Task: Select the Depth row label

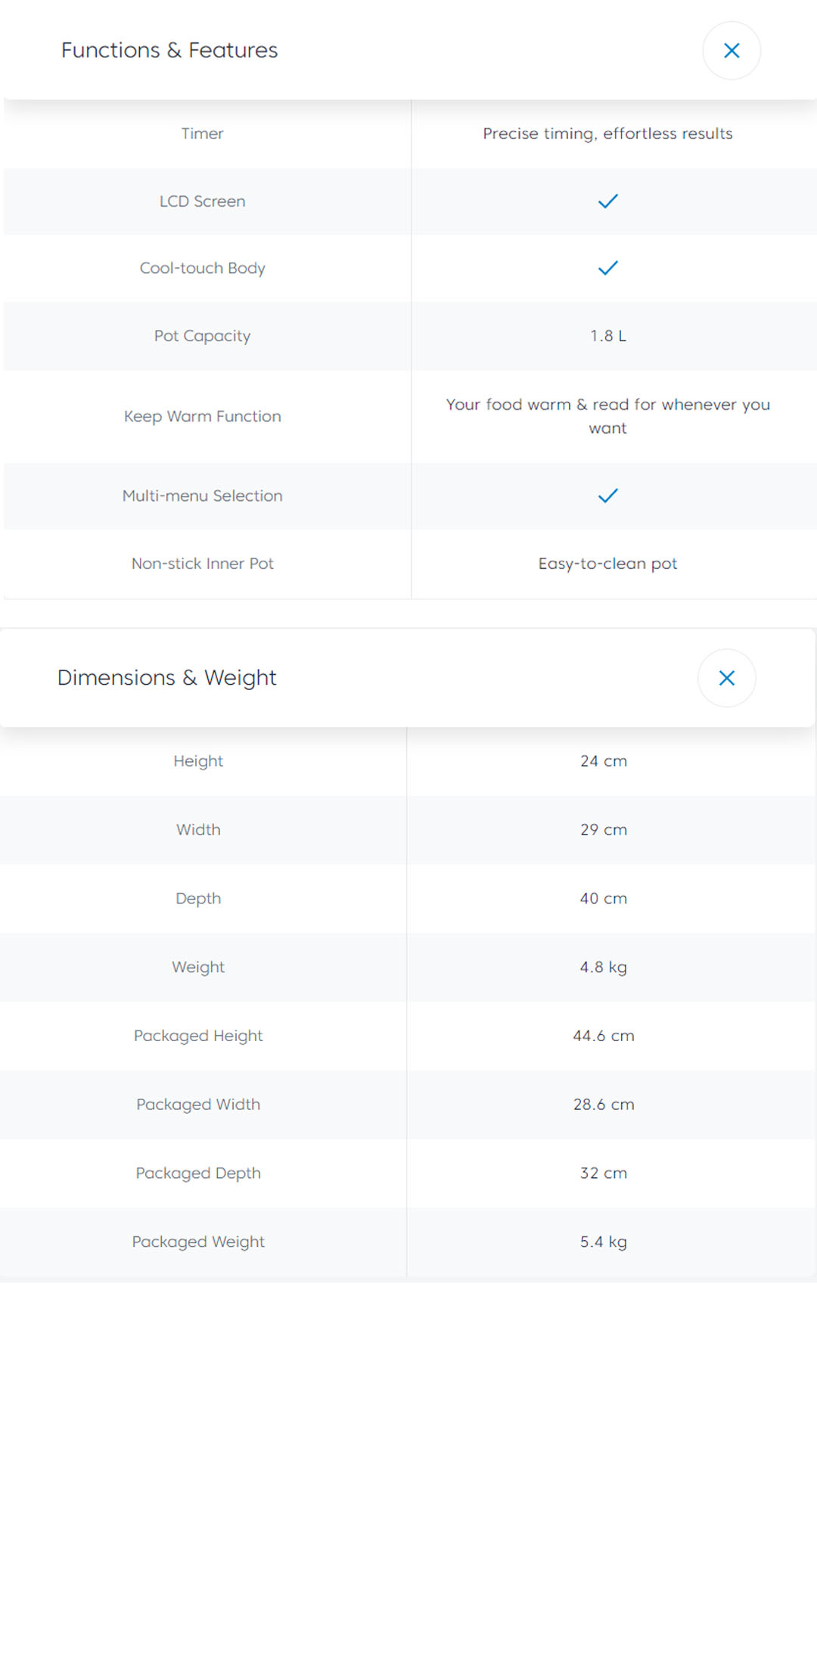Action: coord(198,898)
